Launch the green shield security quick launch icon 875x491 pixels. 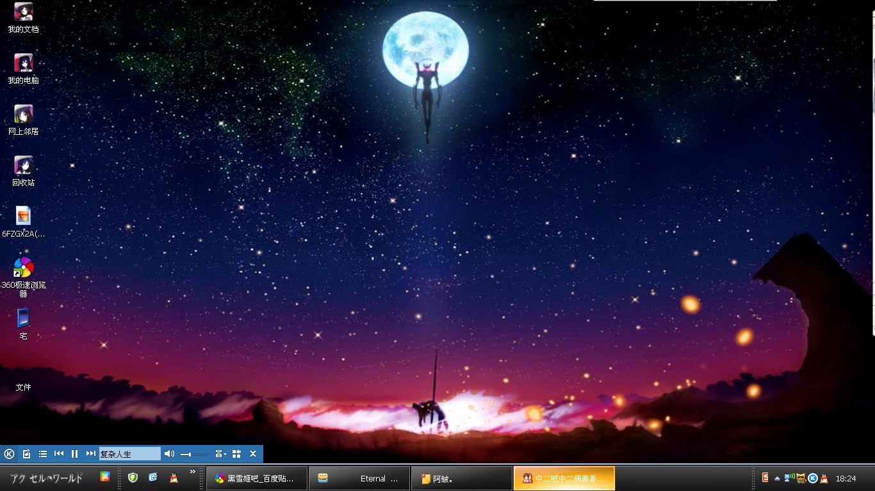(x=133, y=478)
